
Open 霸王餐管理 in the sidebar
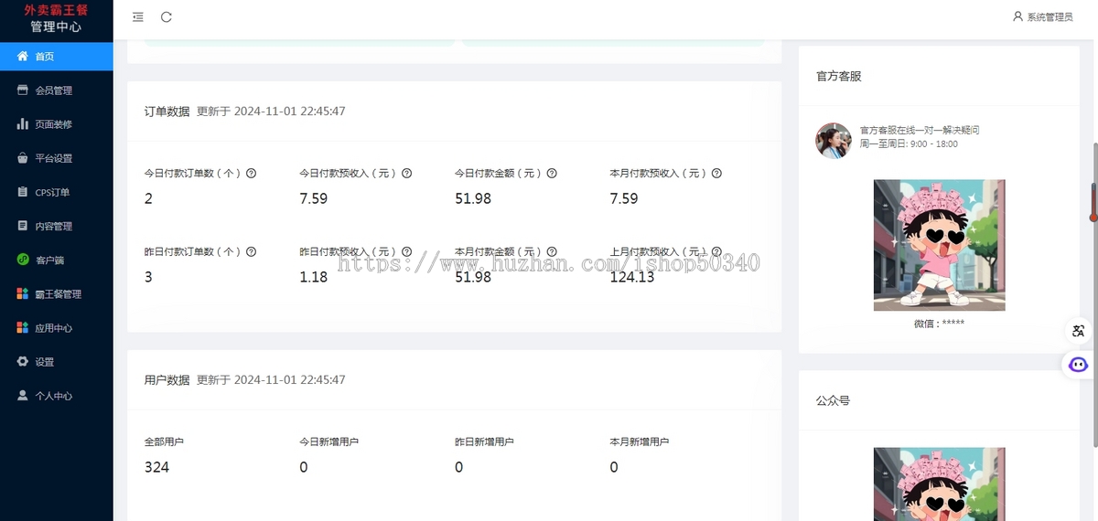(x=57, y=293)
